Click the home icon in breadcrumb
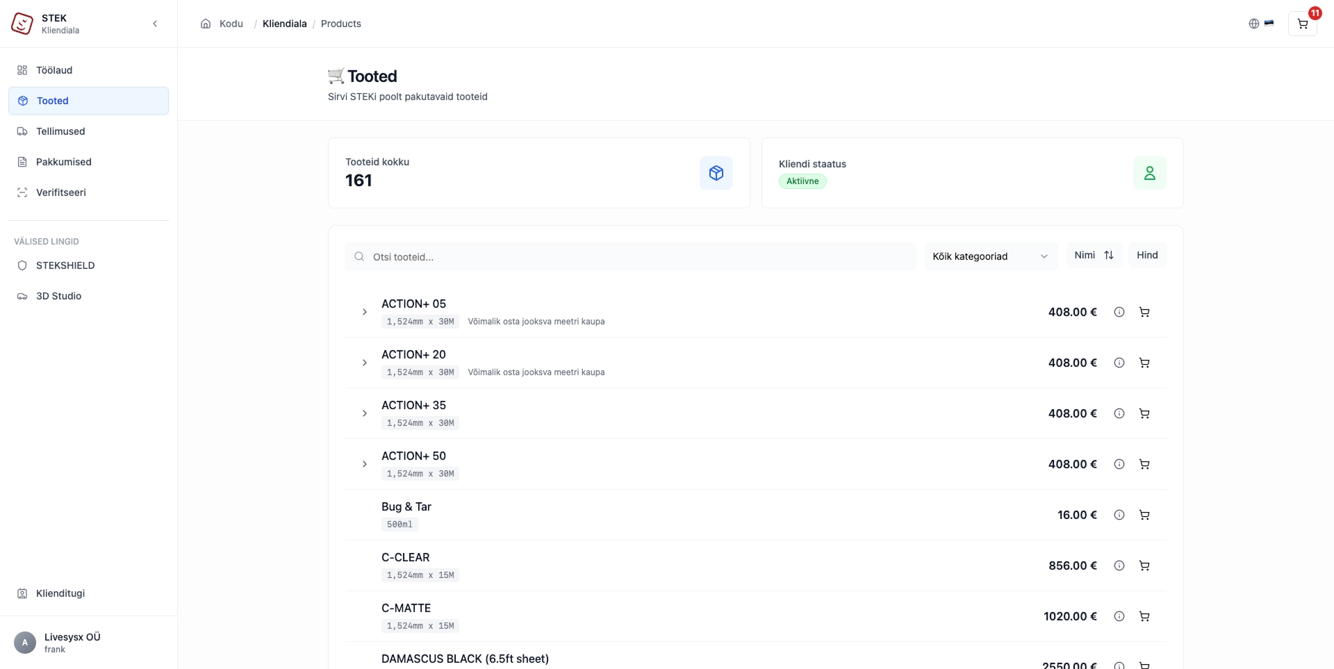 point(206,24)
